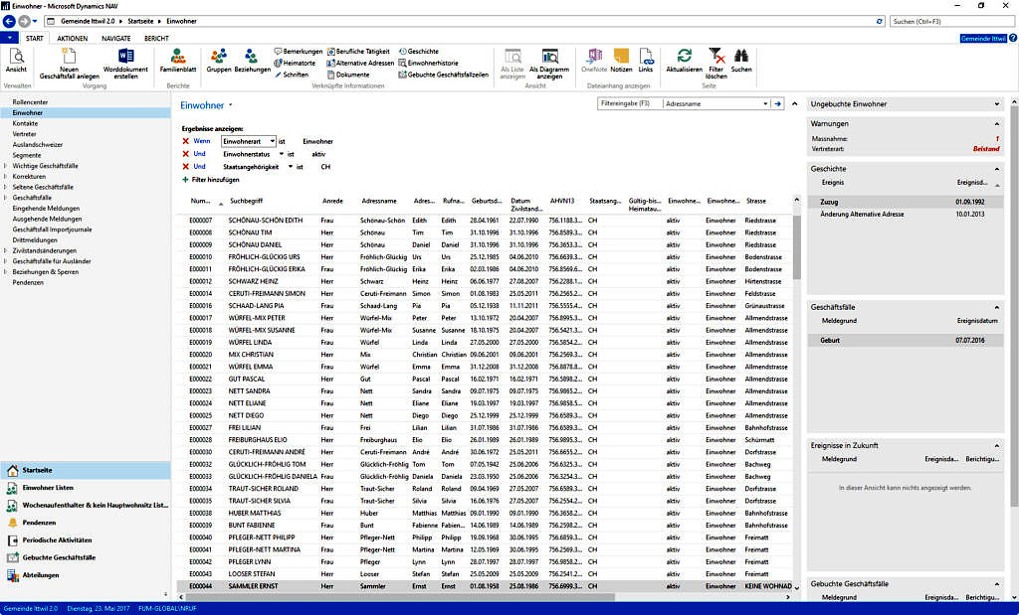Viewport: 1019px width, 615px height.
Task: Open the Einwohnerart filter field dropdown
Action: tap(272, 141)
